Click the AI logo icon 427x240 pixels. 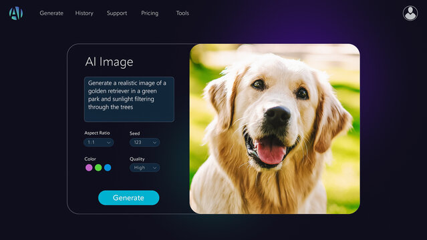(16, 13)
